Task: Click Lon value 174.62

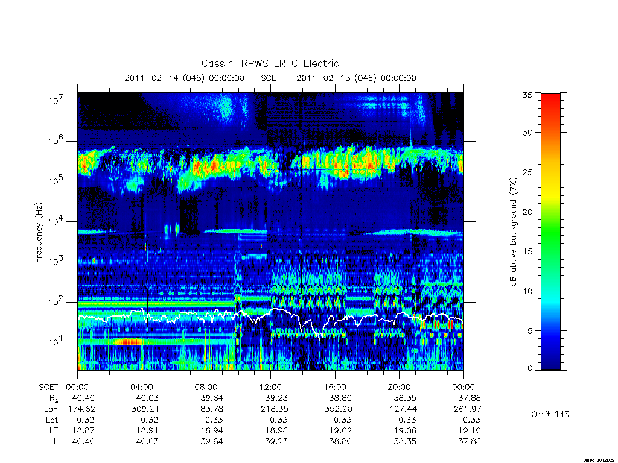Action: (x=81, y=409)
